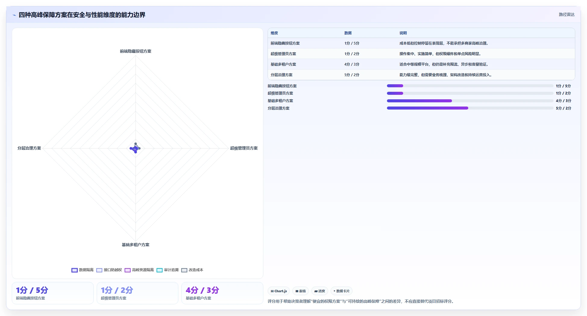Click the 数据卡片 tag chip

341,291
